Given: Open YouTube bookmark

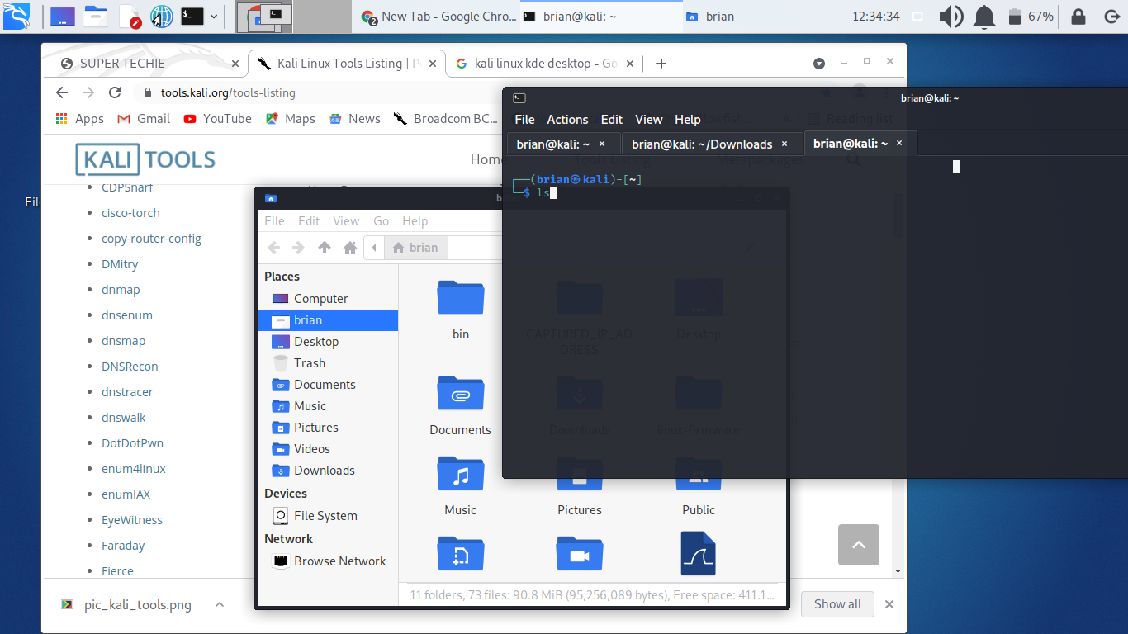Looking at the screenshot, I should click(217, 119).
